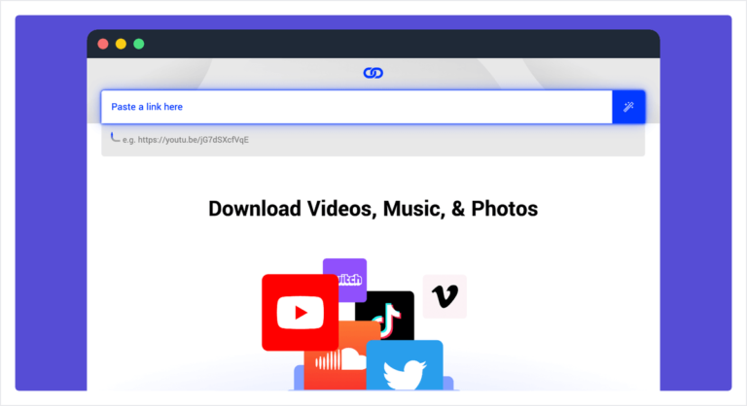Click the Twitter bird tile

[x=405, y=365]
